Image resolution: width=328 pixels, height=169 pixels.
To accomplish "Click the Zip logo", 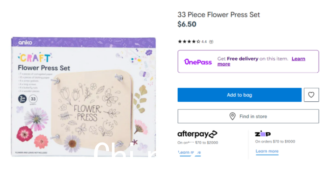I will 263,134.
